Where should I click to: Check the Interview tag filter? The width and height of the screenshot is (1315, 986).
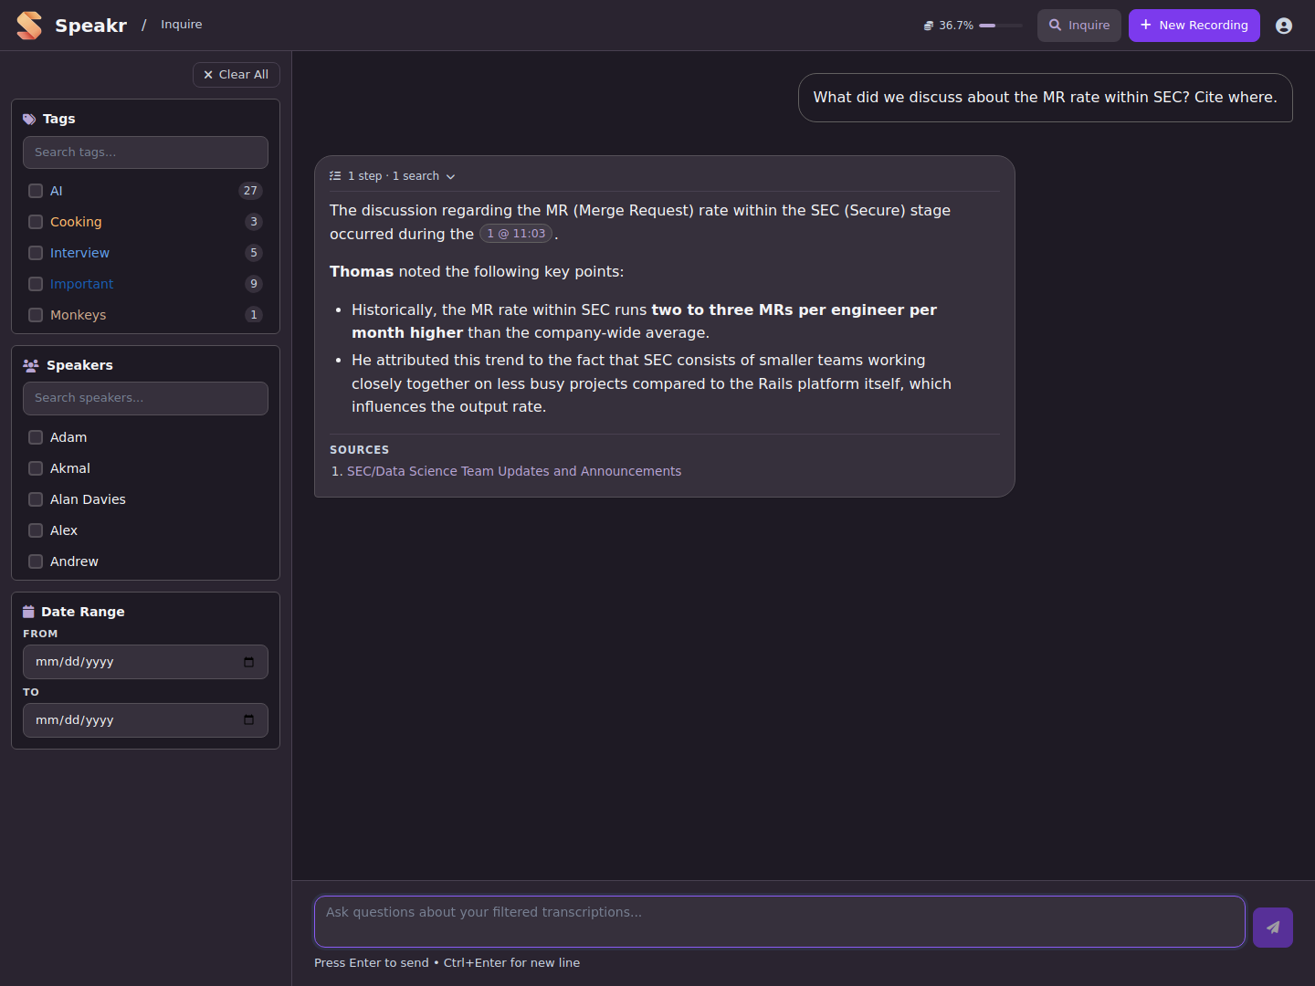(36, 253)
